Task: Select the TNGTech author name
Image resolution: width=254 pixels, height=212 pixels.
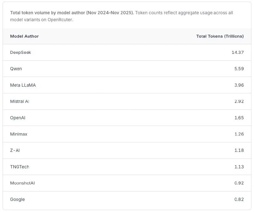Action: coord(20,167)
